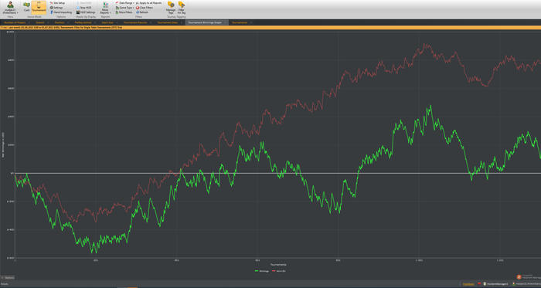
Task: Switch to Preflop Activity tab
Action: click(83, 22)
